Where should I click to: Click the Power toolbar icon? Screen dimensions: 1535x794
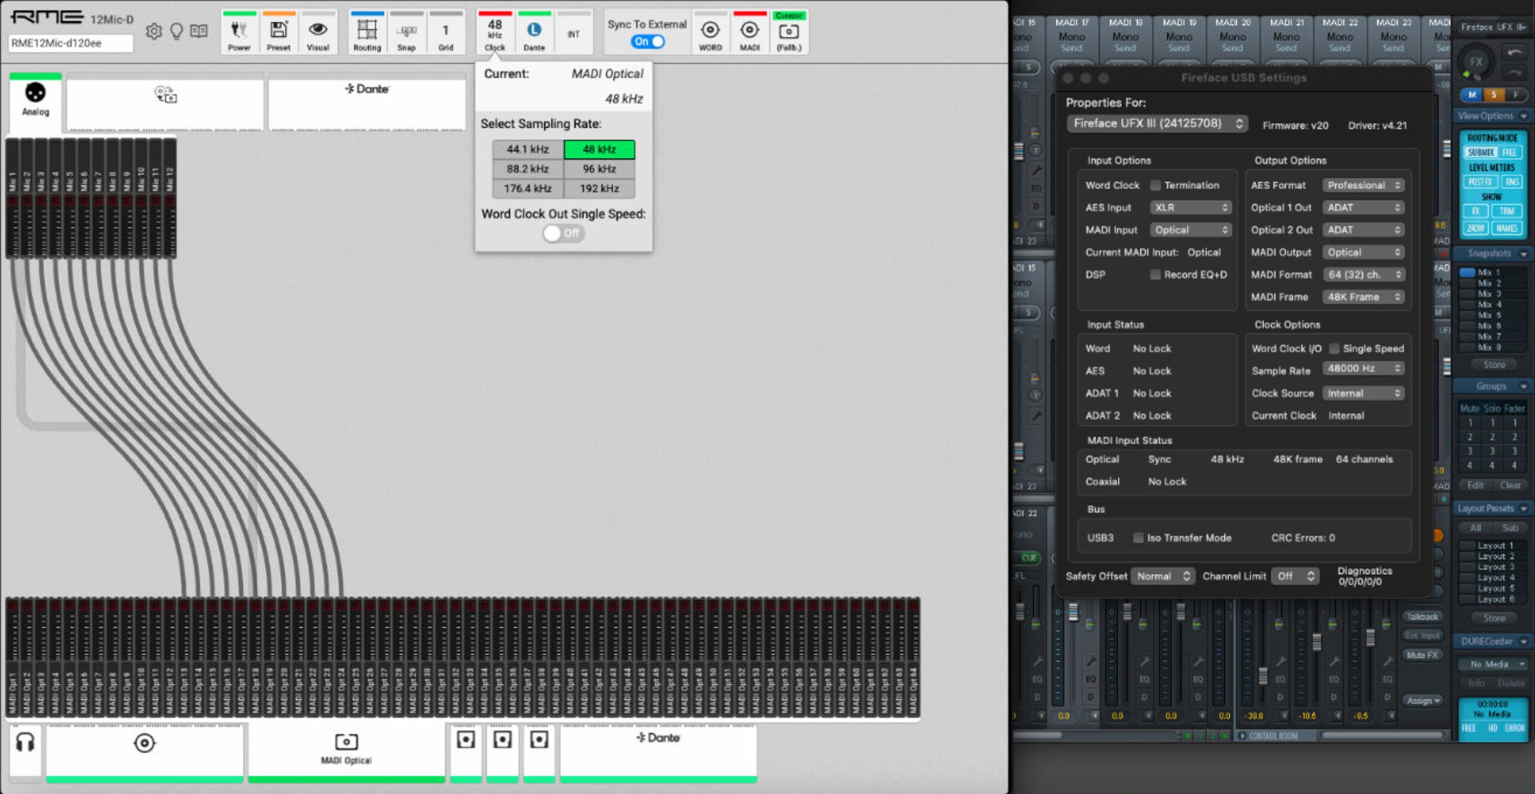[239, 33]
